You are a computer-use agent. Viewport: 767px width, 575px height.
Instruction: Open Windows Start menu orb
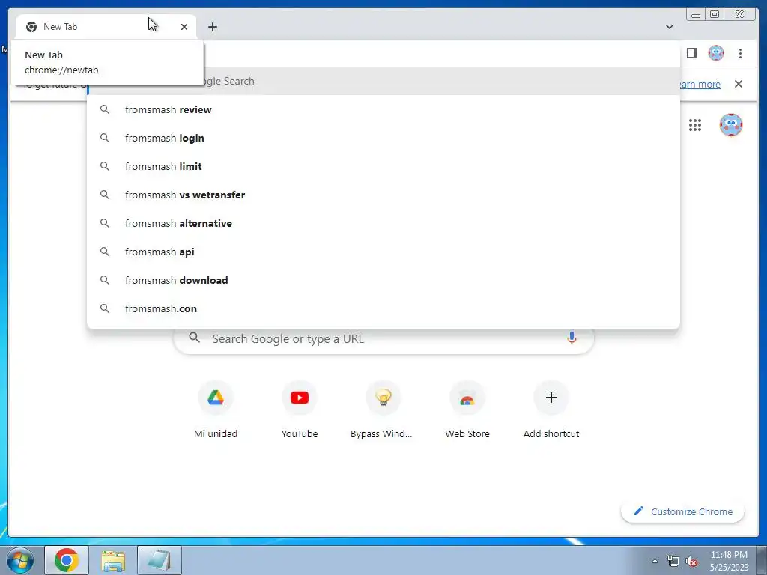tap(20, 560)
